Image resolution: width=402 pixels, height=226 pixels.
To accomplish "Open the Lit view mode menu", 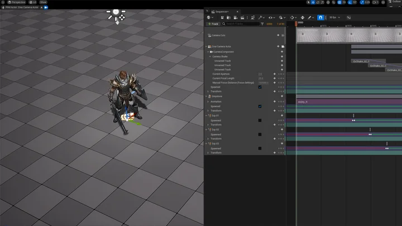I will [32, 2].
